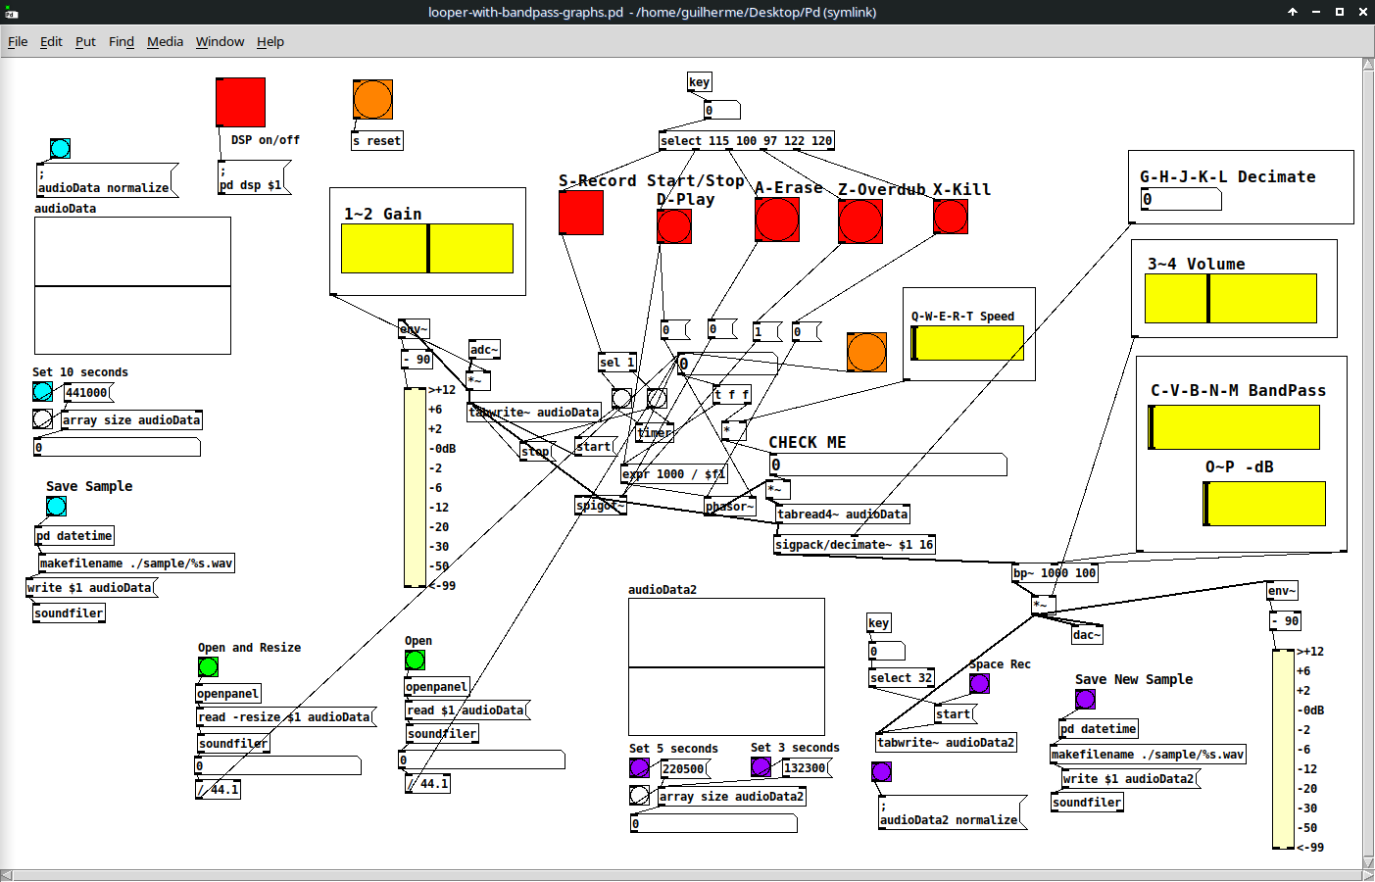1375x882 pixels.
Task: Trigger the purple bang above audioData2 normalize
Action: (x=881, y=772)
